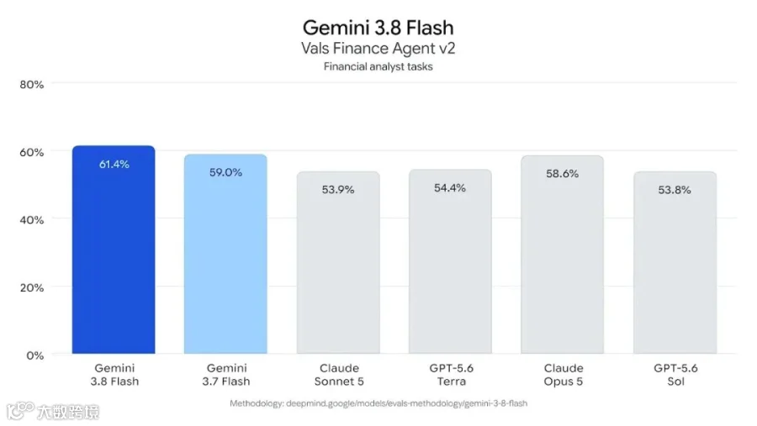Image resolution: width=757 pixels, height=426 pixels.
Task: Click the Financial analyst tasks caption
Action: coord(378,66)
